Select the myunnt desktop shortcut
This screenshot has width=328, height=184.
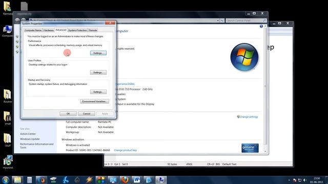tap(8, 162)
